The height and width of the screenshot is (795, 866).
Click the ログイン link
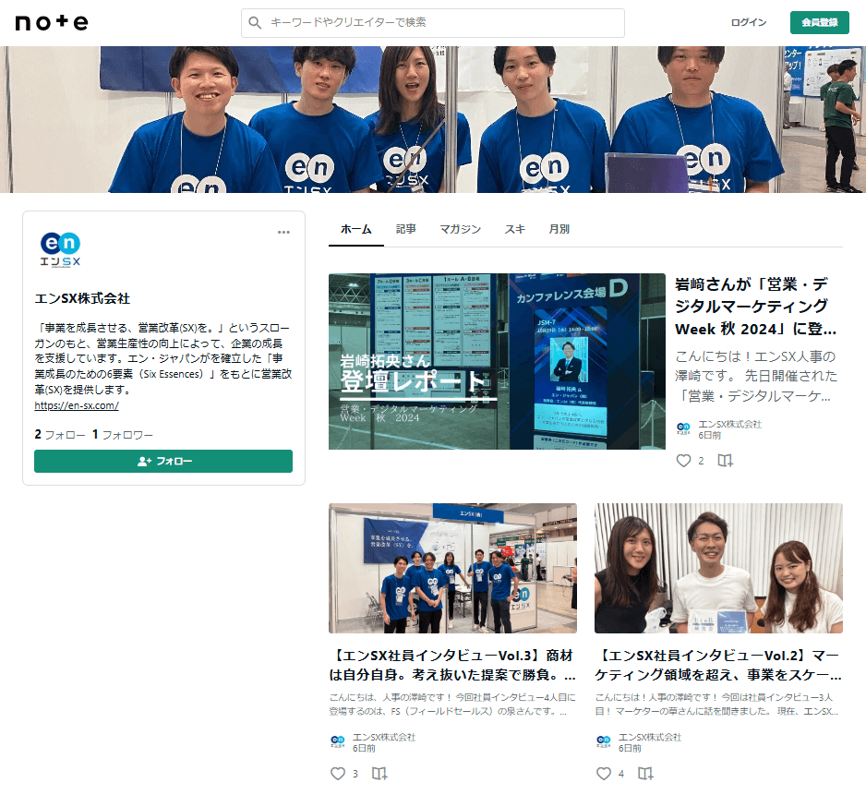click(748, 22)
